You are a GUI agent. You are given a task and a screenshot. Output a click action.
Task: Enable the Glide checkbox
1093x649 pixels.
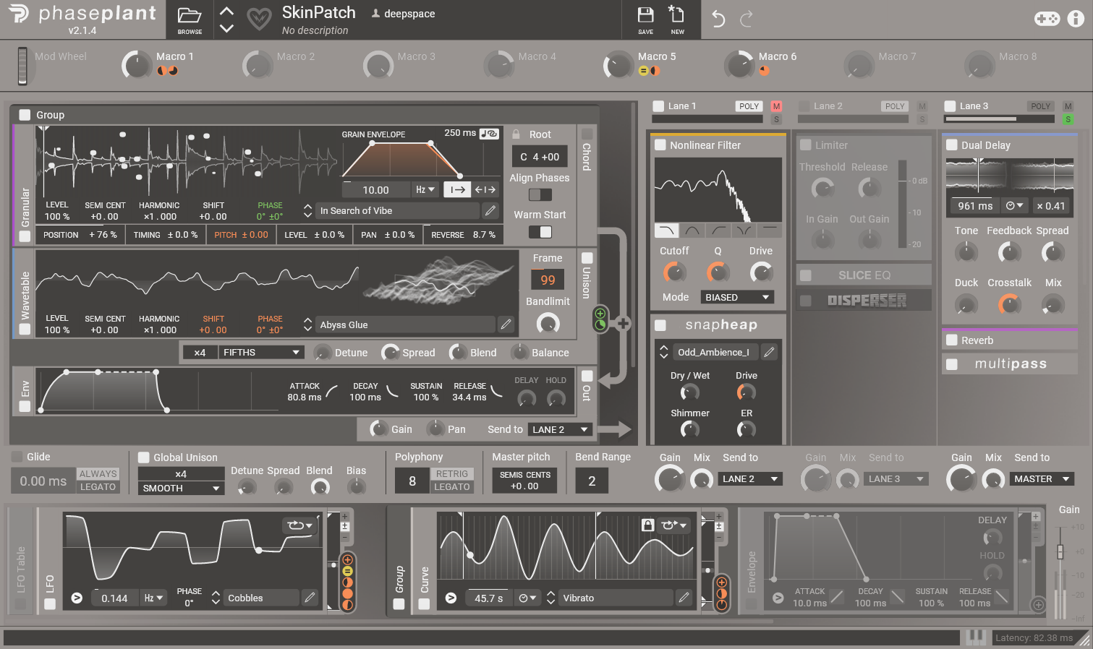(x=17, y=457)
